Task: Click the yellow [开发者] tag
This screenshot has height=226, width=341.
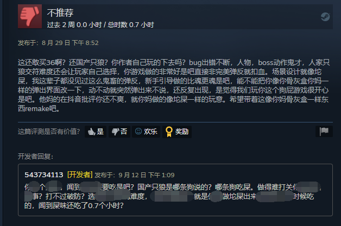Action: click(x=80, y=175)
